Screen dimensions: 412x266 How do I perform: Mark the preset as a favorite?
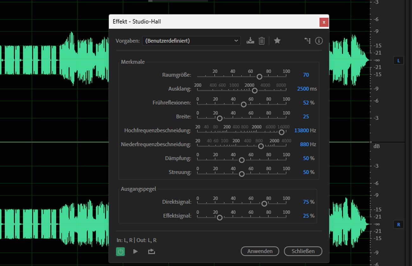(x=277, y=41)
